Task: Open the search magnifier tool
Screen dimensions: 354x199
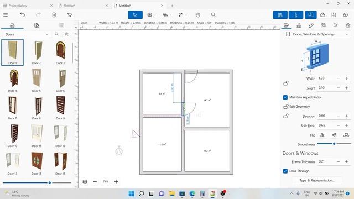Action: click(213, 15)
